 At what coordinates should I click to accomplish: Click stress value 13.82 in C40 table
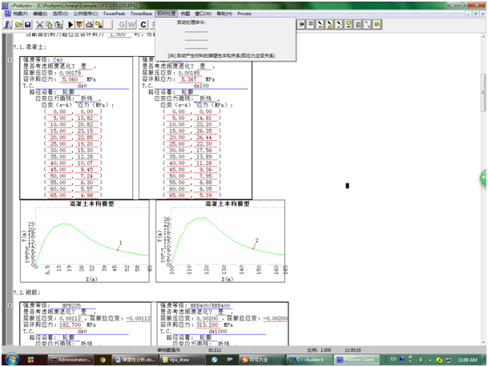(85, 118)
